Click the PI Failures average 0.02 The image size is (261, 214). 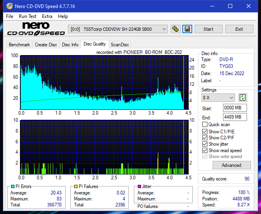coord(121,193)
